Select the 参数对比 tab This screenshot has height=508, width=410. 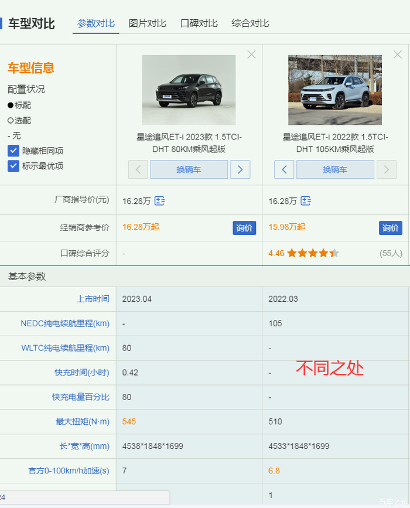(x=96, y=23)
